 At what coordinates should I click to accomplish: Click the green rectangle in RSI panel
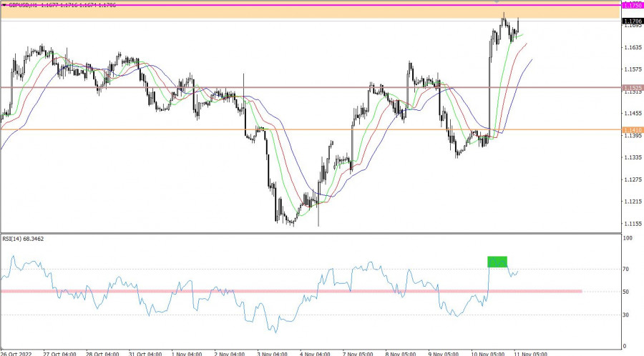coord(497,262)
